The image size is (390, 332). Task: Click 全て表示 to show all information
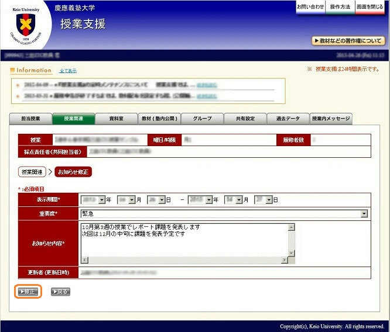pyautogui.click(x=67, y=71)
